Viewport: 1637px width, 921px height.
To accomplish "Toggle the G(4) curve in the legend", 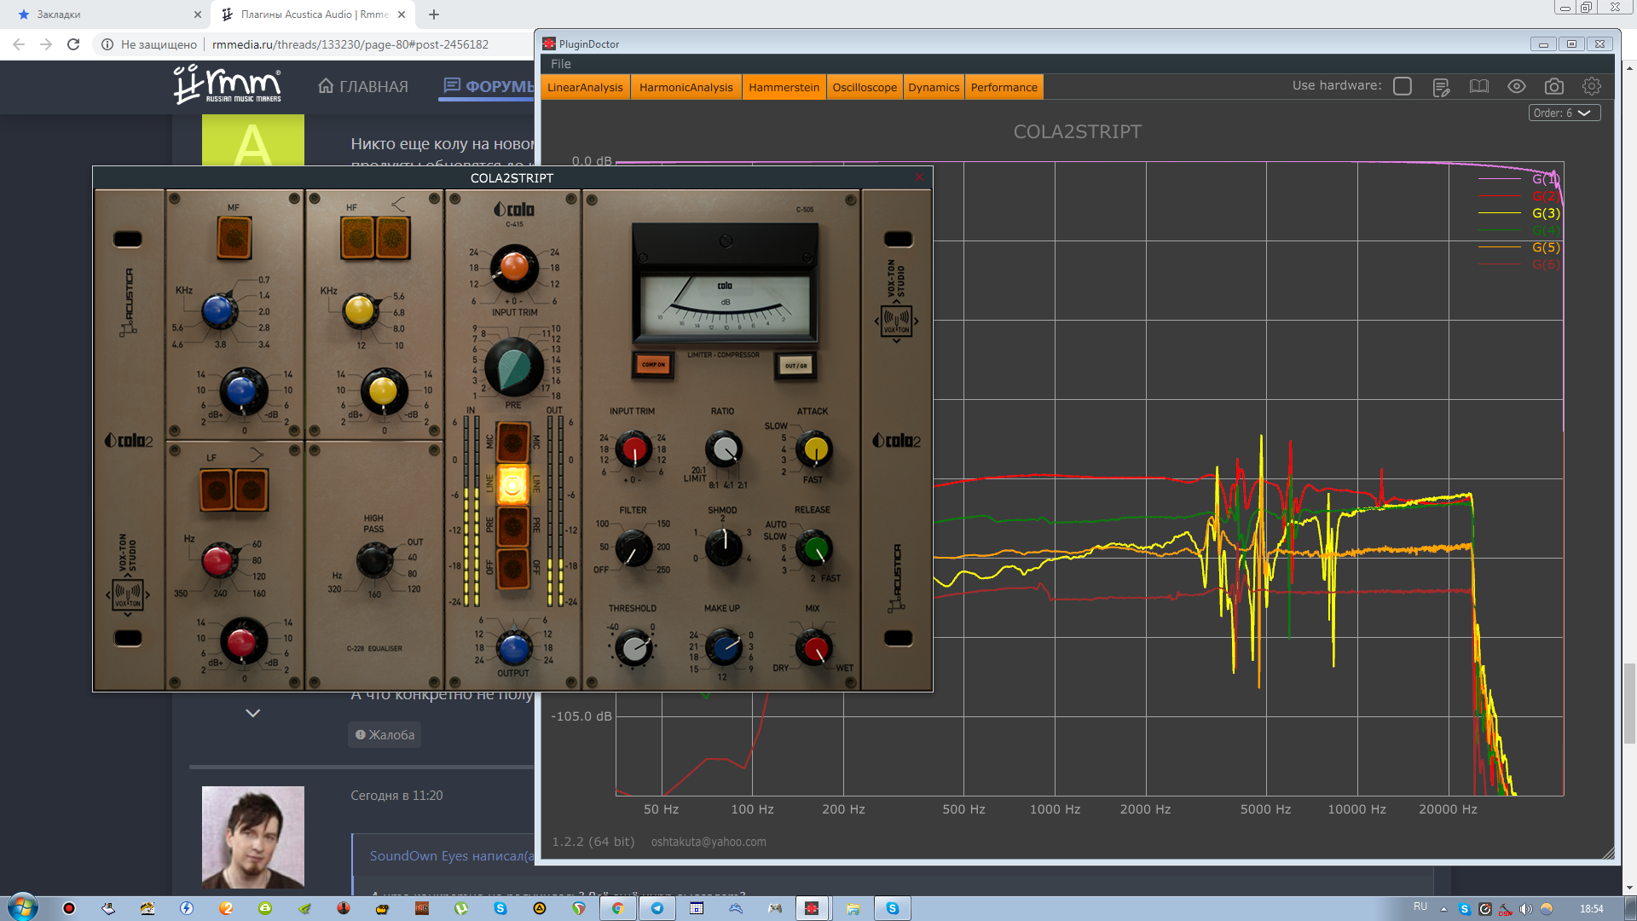I will 1545,230.
